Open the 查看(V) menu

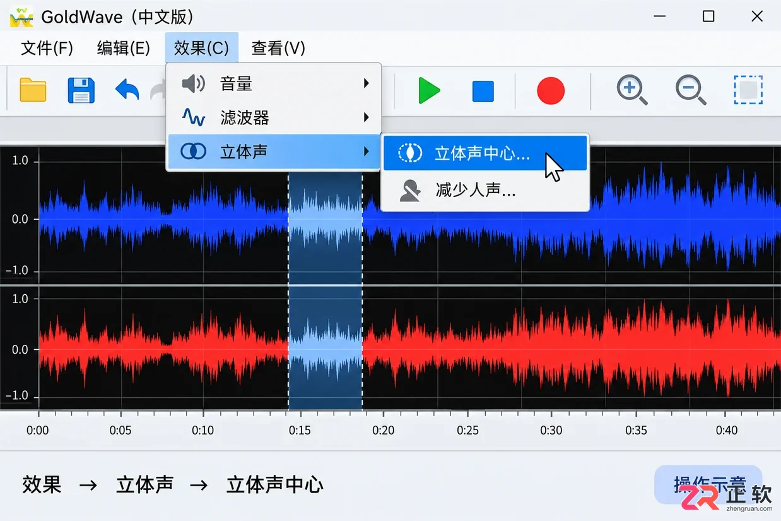tap(278, 48)
